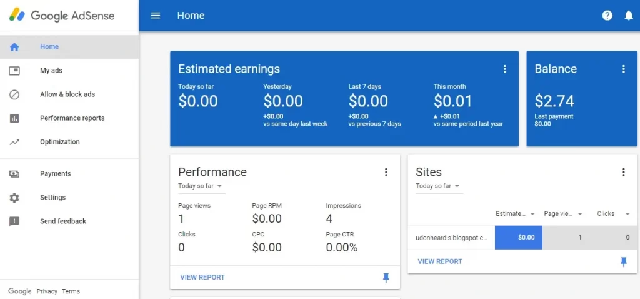Click the Home house icon
640x299 pixels.
pyautogui.click(x=14, y=47)
